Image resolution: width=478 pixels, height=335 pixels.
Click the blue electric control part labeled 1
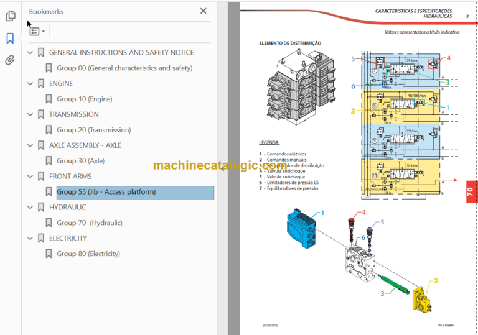click(301, 229)
